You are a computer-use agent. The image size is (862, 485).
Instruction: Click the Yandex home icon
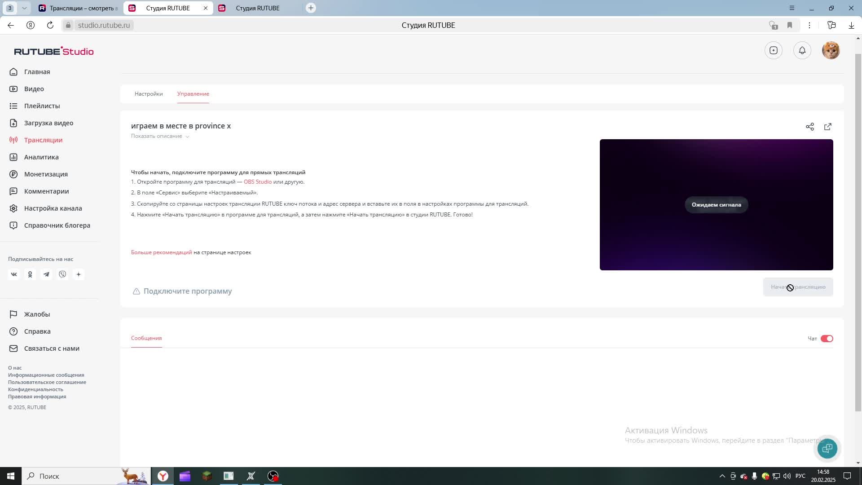pos(31,25)
